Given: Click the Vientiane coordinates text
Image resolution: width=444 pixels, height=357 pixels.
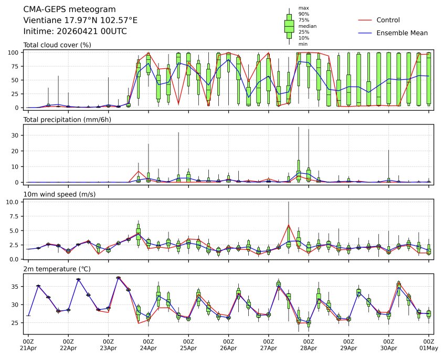Looking at the screenshot, I should pos(80,20).
